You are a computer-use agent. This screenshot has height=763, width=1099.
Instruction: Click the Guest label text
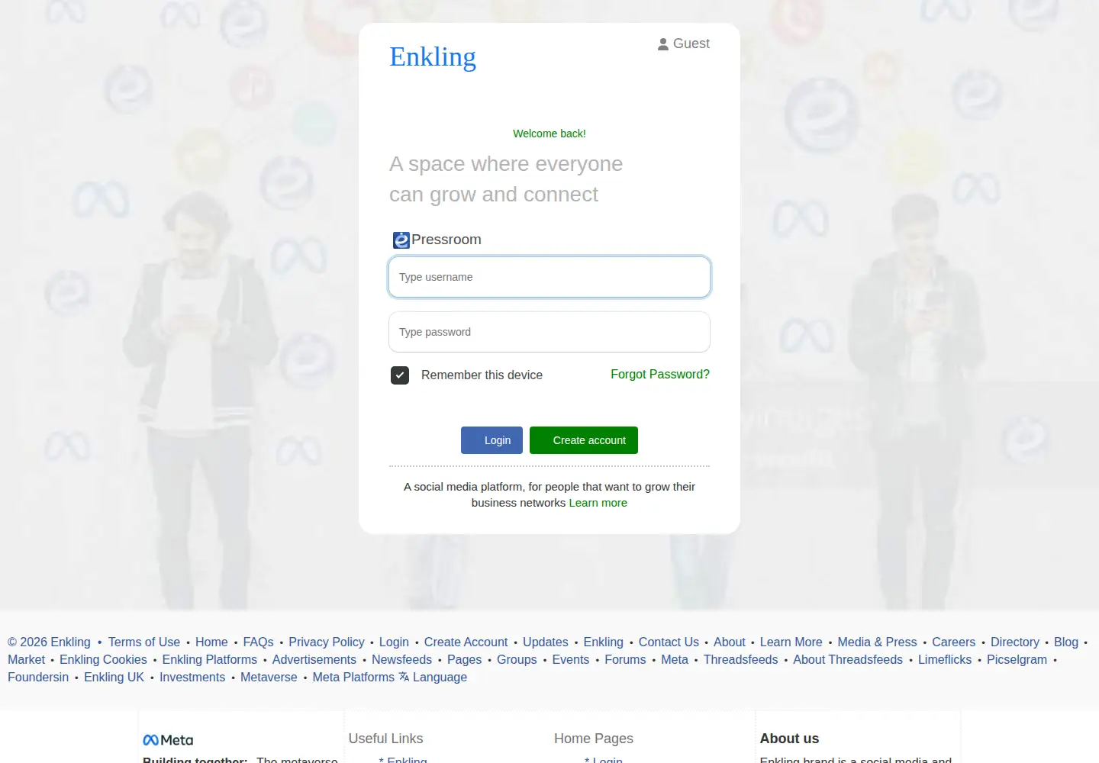pyautogui.click(x=691, y=43)
